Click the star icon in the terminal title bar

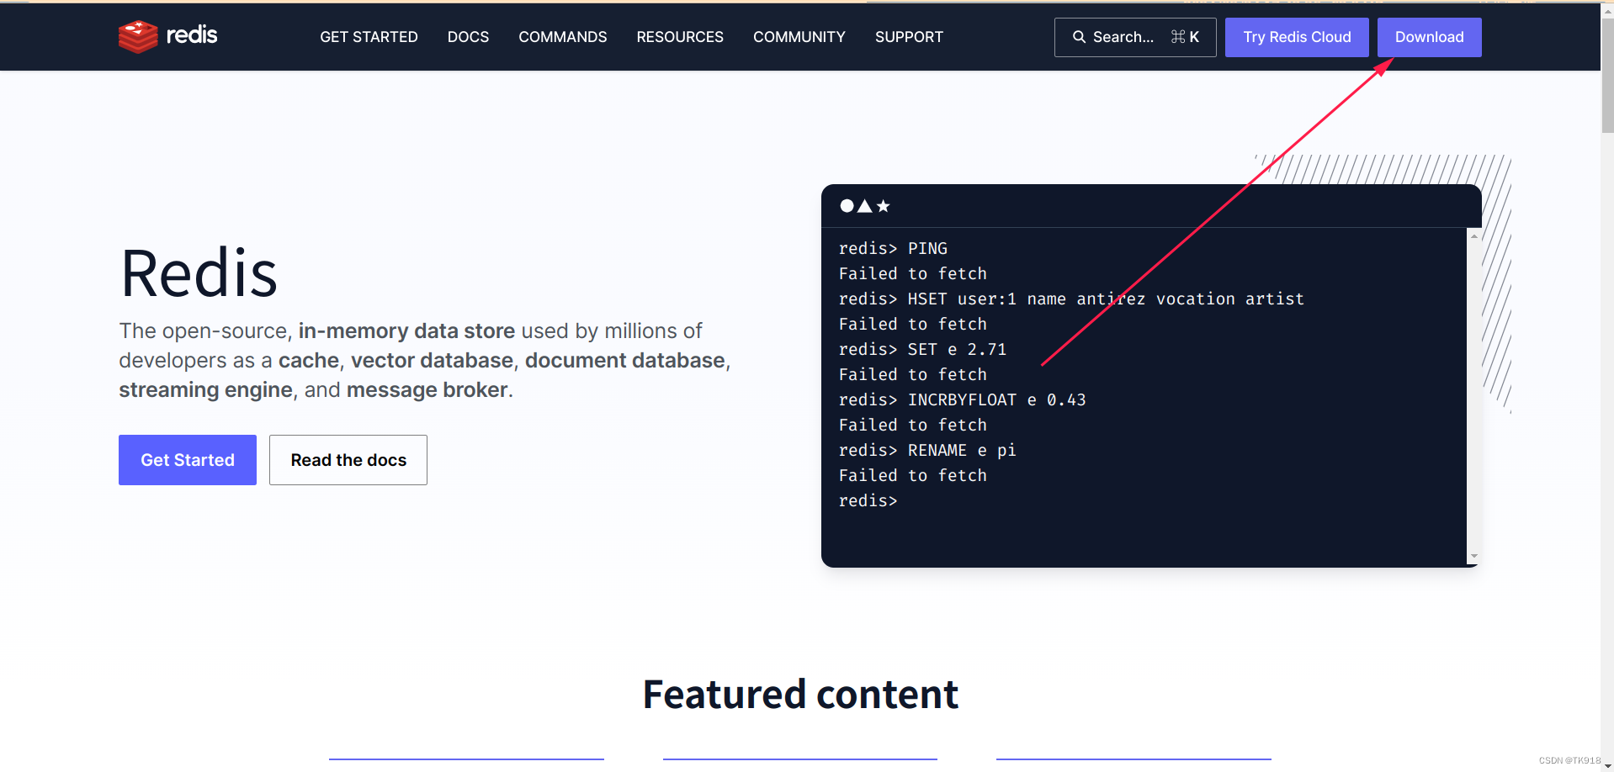883,206
